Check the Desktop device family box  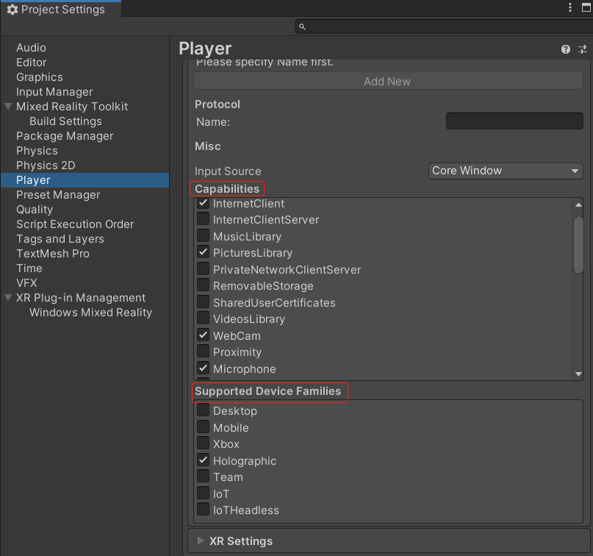click(x=204, y=410)
